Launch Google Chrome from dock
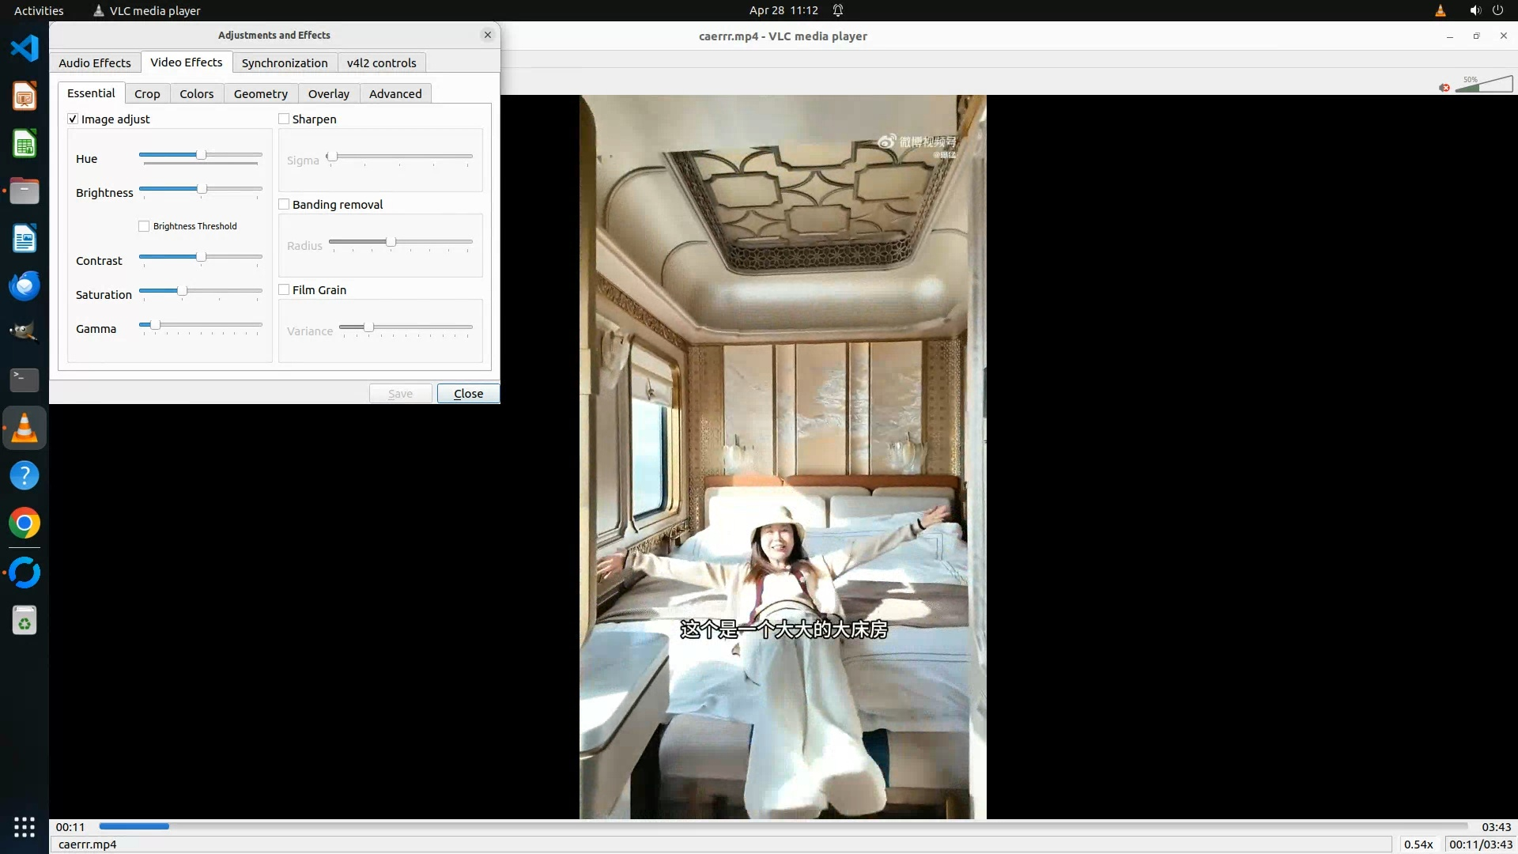Image resolution: width=1518 pixels, height=854 pixels. tap(25, 523)
